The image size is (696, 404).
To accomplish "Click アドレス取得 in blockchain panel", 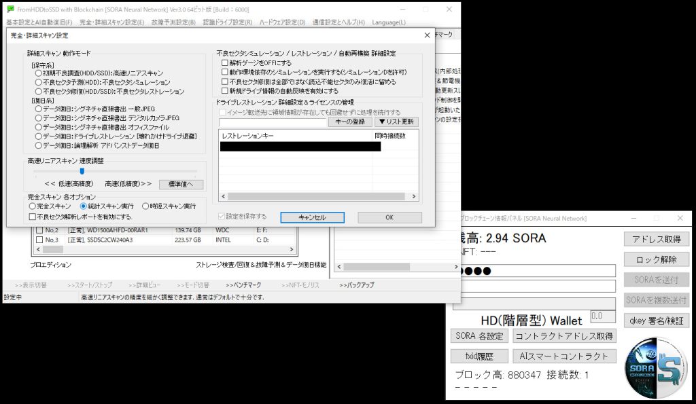I will click(x=657, y=239).
